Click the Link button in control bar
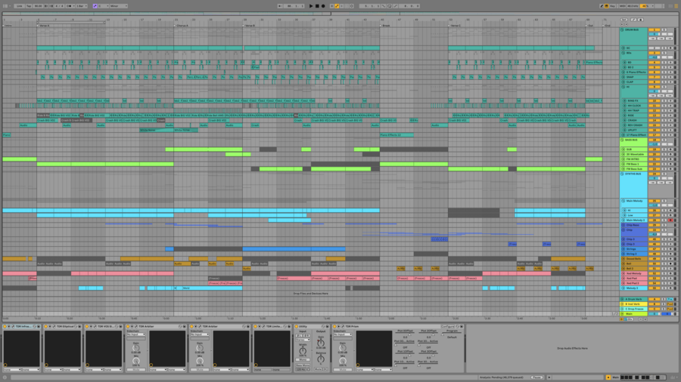The height and width of the screenshot is (382, 681). tap(19, 5)
